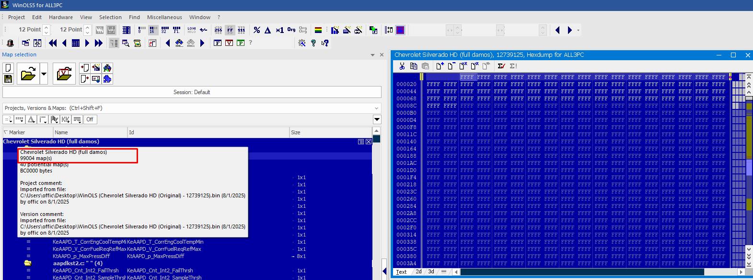The height and width of the screenshot is (280, 753).
Task: Open the delta triangle filter dropdown
Action: pos(31,119)
